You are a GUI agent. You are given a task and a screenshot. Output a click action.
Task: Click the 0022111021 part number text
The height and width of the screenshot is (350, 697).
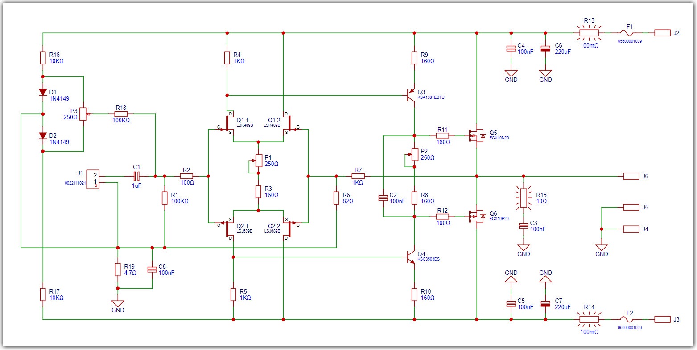(75, 182)
